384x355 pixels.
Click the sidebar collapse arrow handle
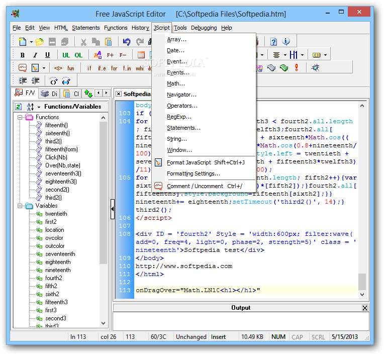[113, 209]
